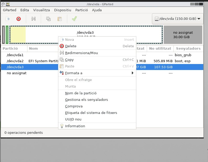Click the red delete partition toolbar icon

pos(19,19)
